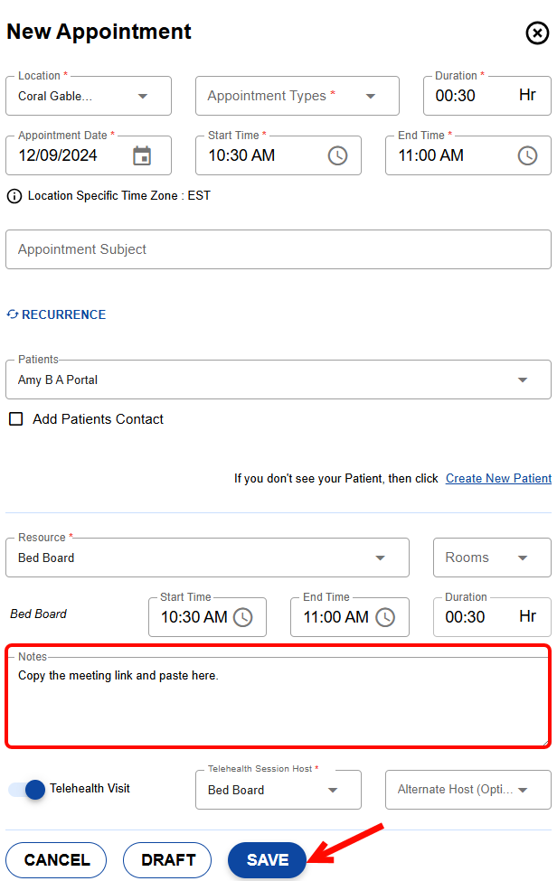
Task: Expand the Alternate Host dropdown
Action: click(523, 791)
